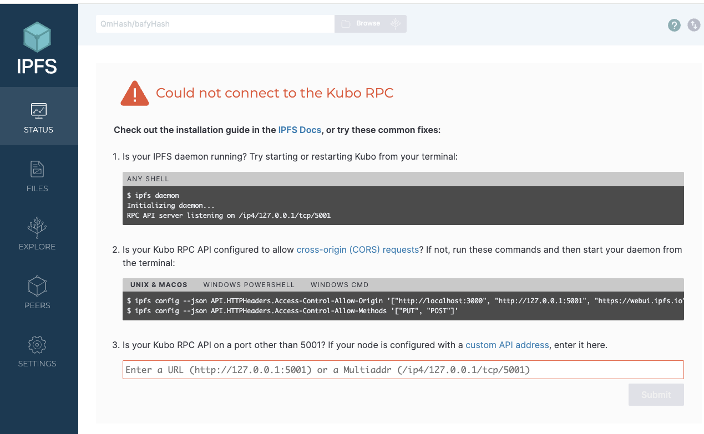
Task: Switch to the WINDOWS CMD tab
Action: click(339, 284)
